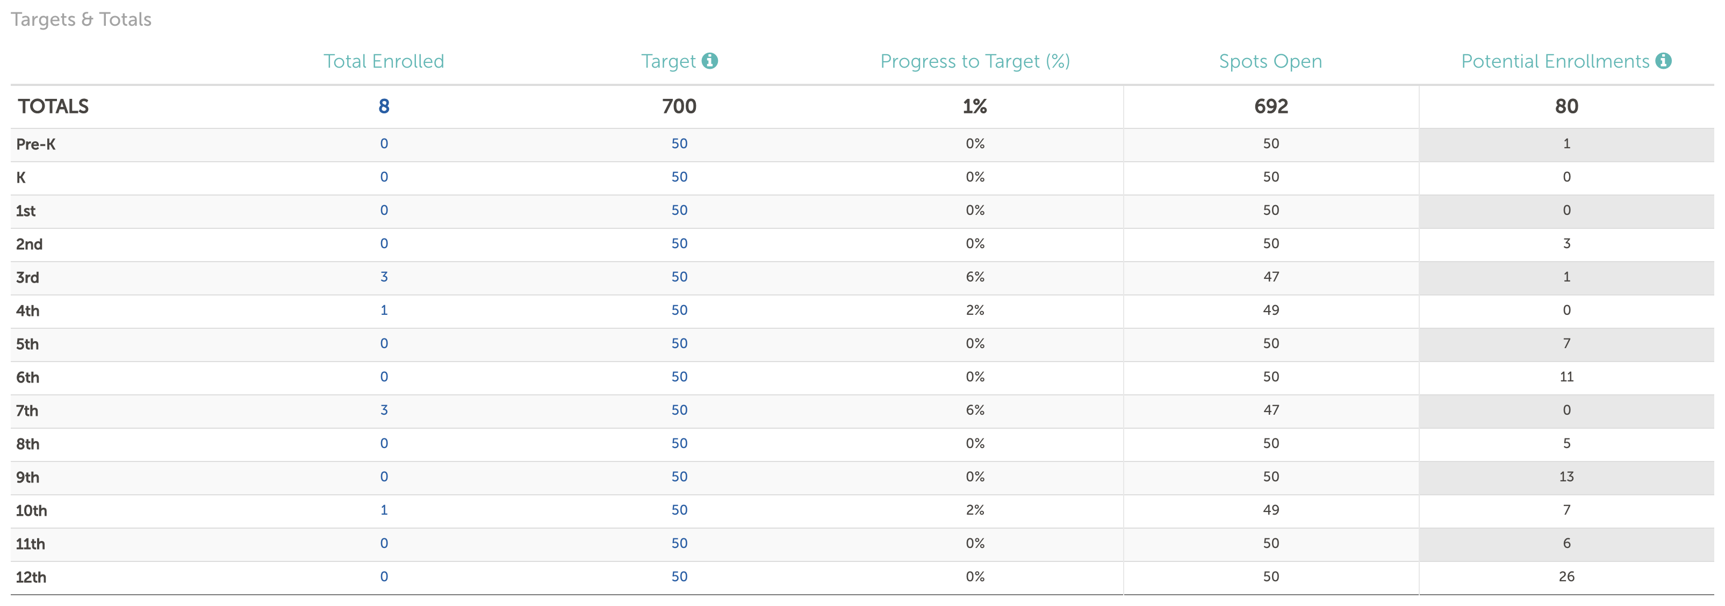Click the Potential Enrollments info icon

click(x=1663, y=61)
